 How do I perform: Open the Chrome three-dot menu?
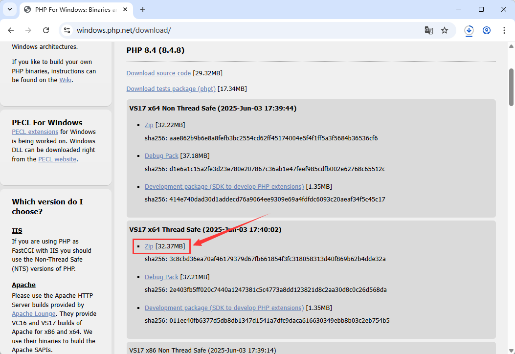tap(504, 30)
